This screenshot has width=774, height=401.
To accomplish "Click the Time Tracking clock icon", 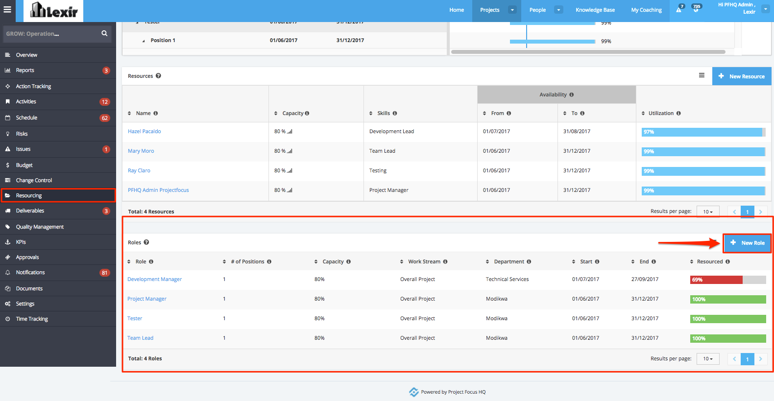I will point(7,319).
